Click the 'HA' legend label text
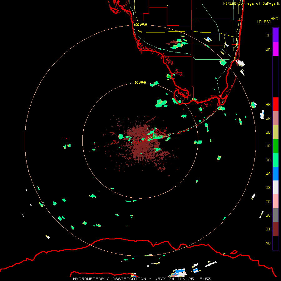The image size is (281, 281). [268, 104]
